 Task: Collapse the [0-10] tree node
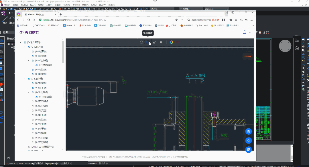(25, 47)
